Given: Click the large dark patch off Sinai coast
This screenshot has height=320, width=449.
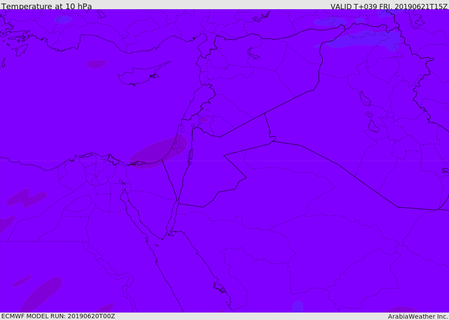Looking at the screenshot, I should (x=159, y=151).
